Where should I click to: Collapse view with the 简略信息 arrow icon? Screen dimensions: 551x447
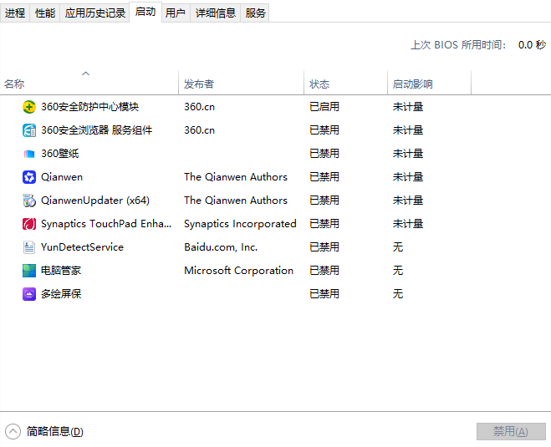tap(13, 432)
